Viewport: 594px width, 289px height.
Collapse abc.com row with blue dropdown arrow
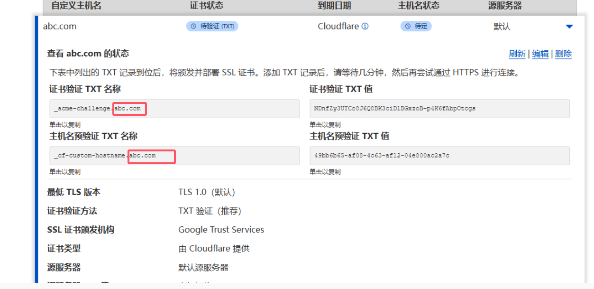(x=568, y=27)
